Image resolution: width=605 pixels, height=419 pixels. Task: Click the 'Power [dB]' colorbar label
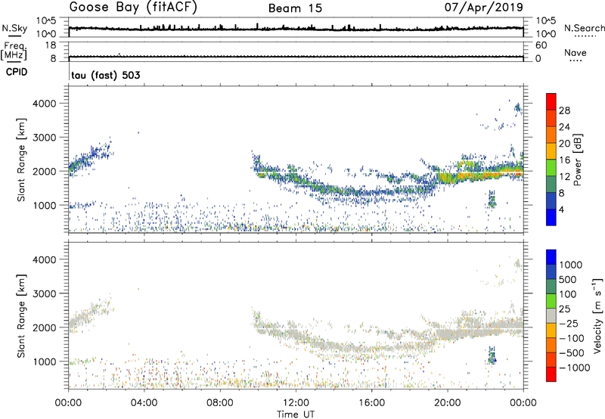[x=578, y=160]
